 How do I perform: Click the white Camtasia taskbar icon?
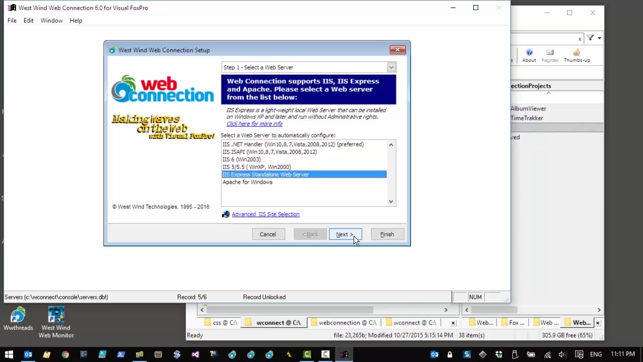click(x=325, y=354)
